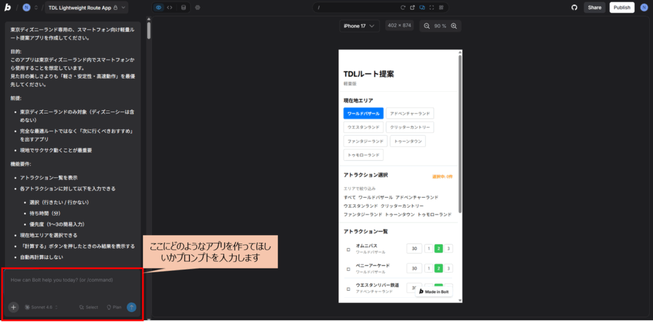The width and height of the screenshot is (653, 322).
Task: Reload the preview with the refresh icon
Action: (402, 8)
